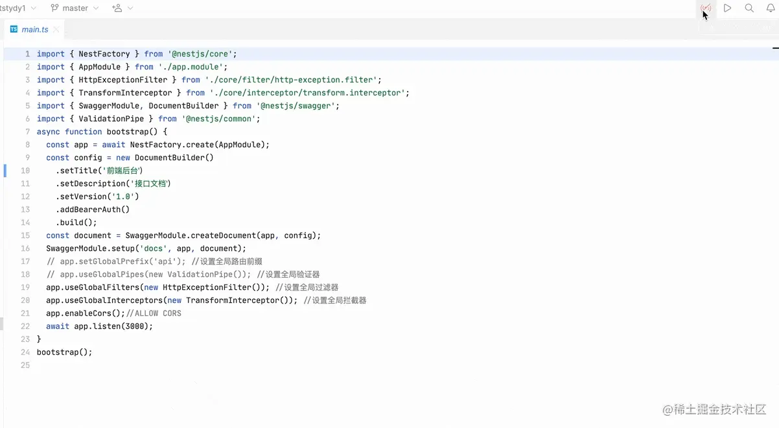Click line number 1 in gutter
Viewport: 779px width, 428px height.
coord(27,54)
